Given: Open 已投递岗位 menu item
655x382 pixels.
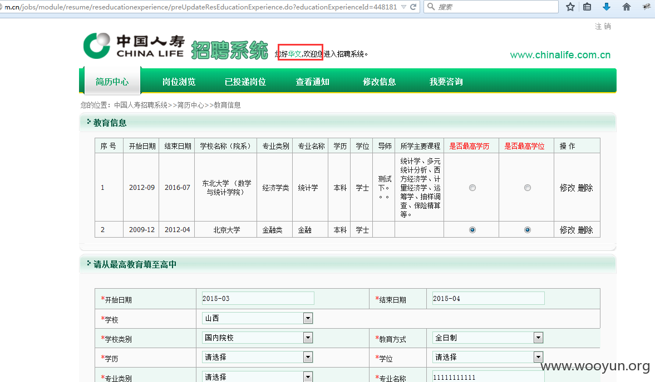Looking at the screenshot, I should pos(245,82).
